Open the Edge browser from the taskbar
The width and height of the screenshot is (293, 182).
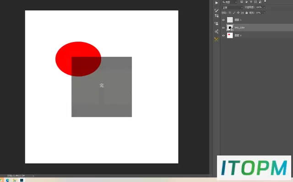7,180
